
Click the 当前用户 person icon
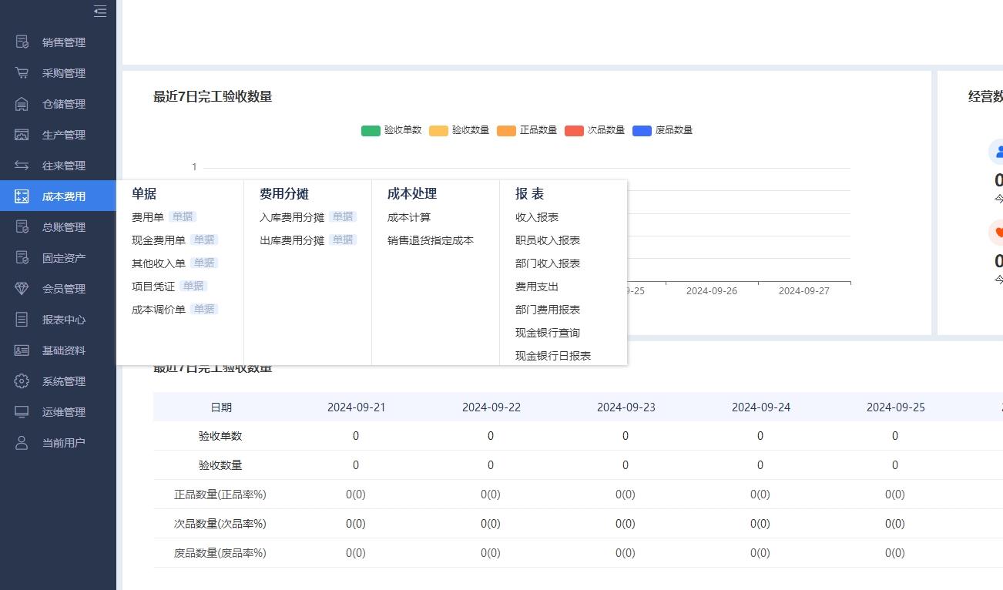click(22, 443)
